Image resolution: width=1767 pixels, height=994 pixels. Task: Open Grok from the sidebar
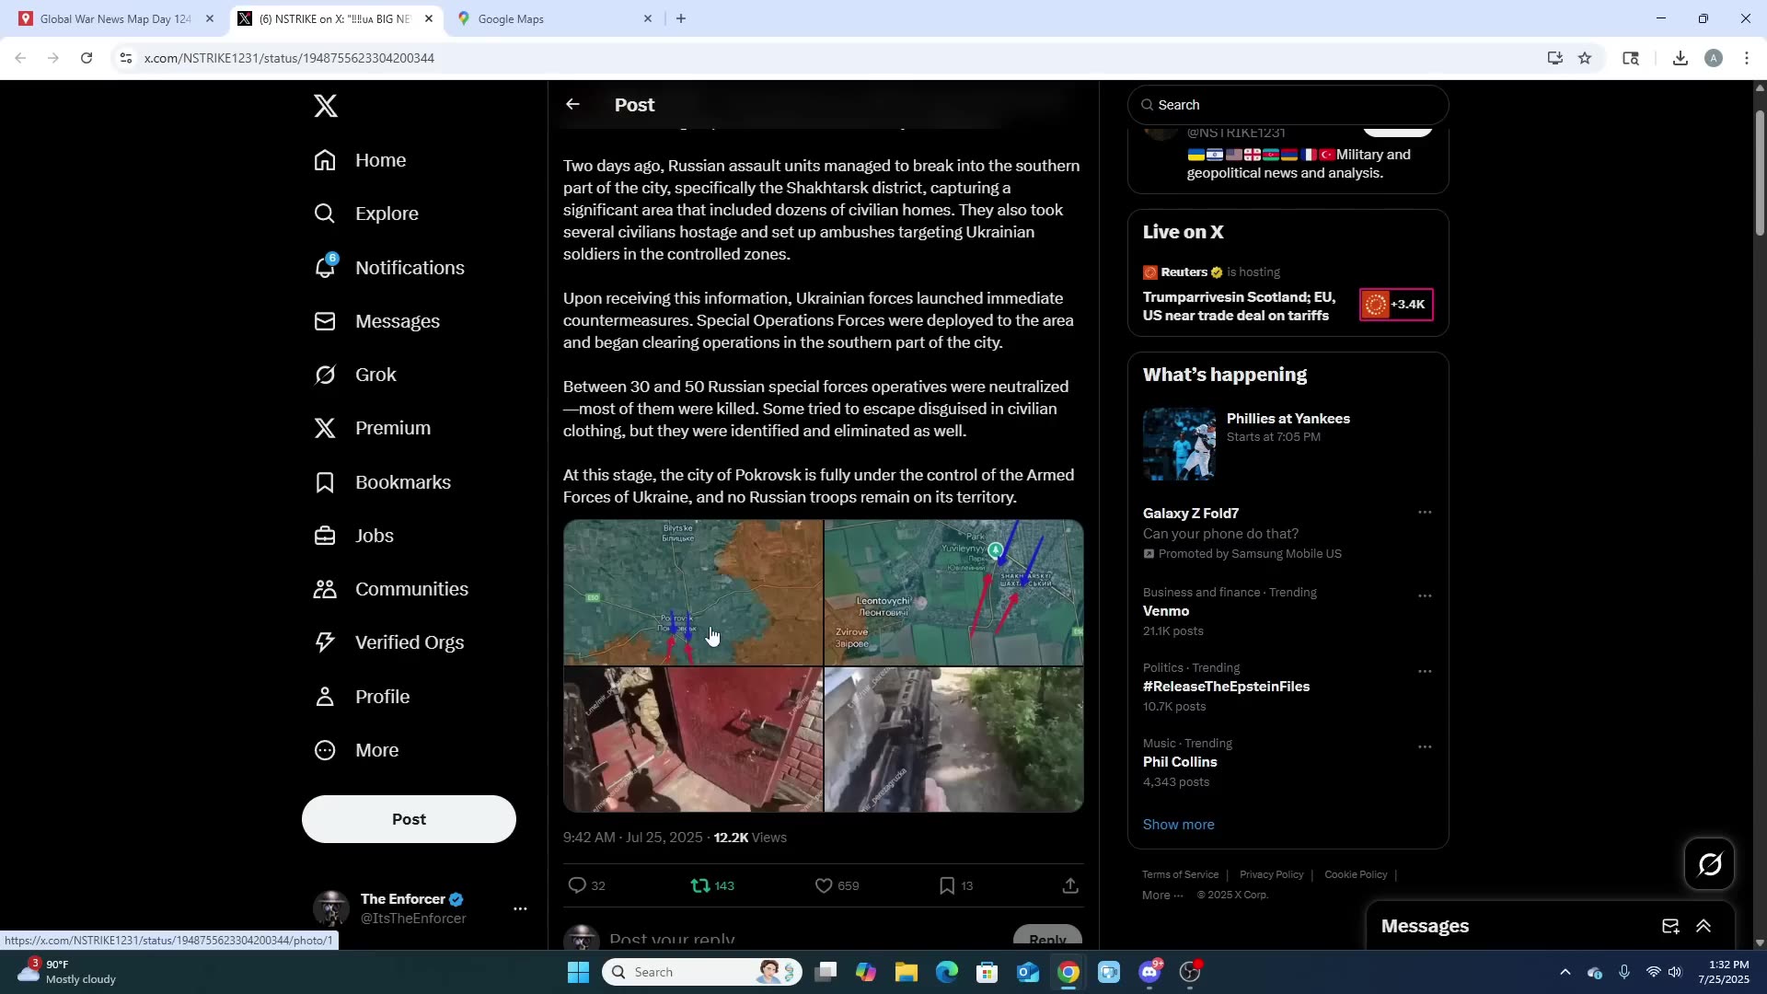click(355, 375)
